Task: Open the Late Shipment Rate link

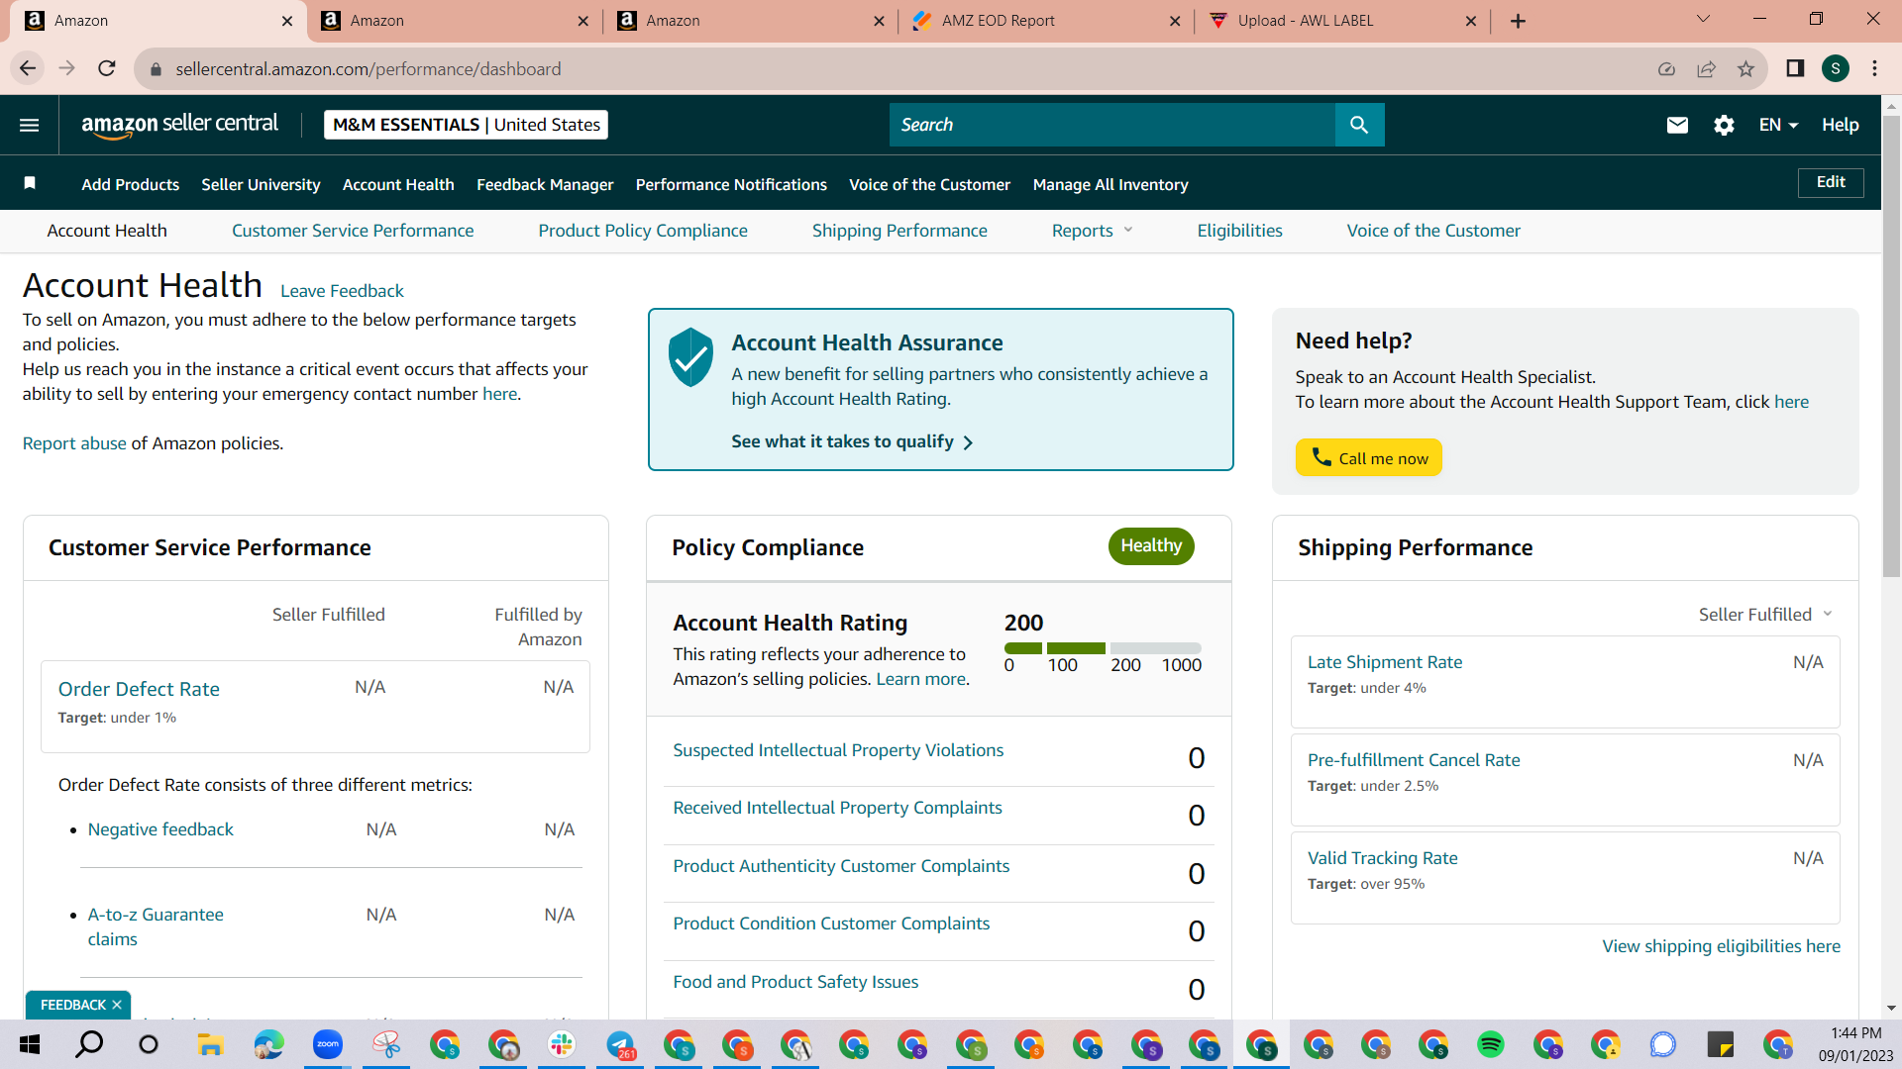Action: coord(1385,662)
